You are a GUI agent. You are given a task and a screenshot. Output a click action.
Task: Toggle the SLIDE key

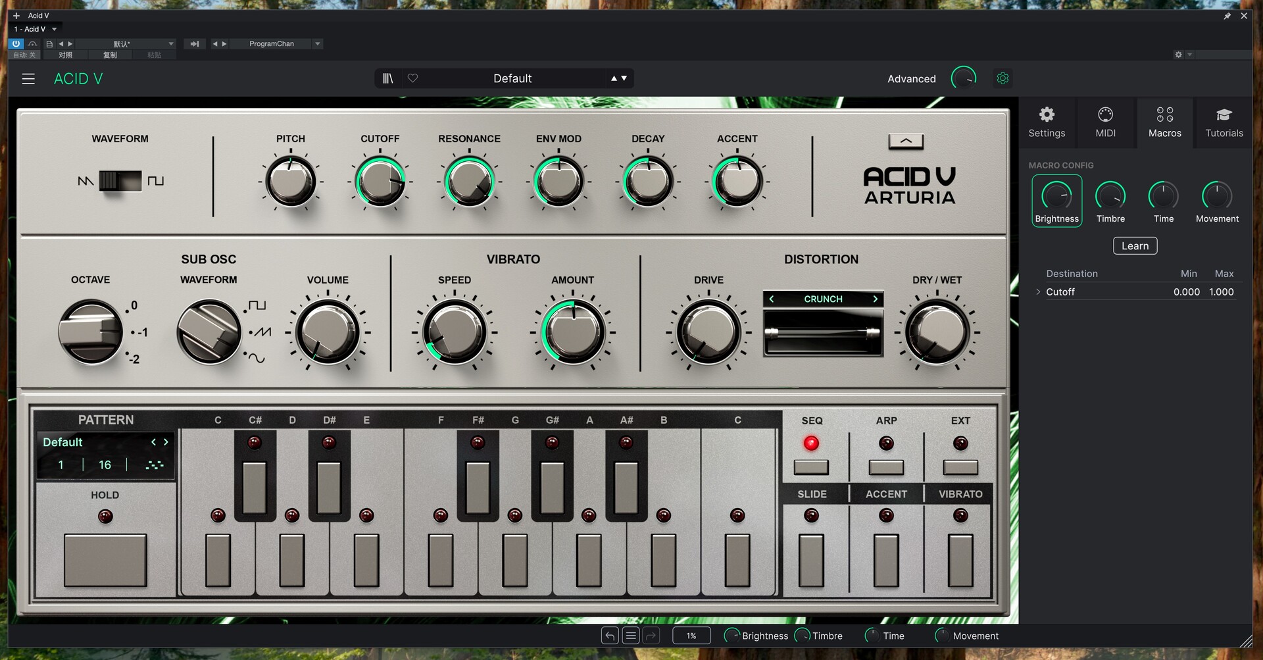(811, 561)
